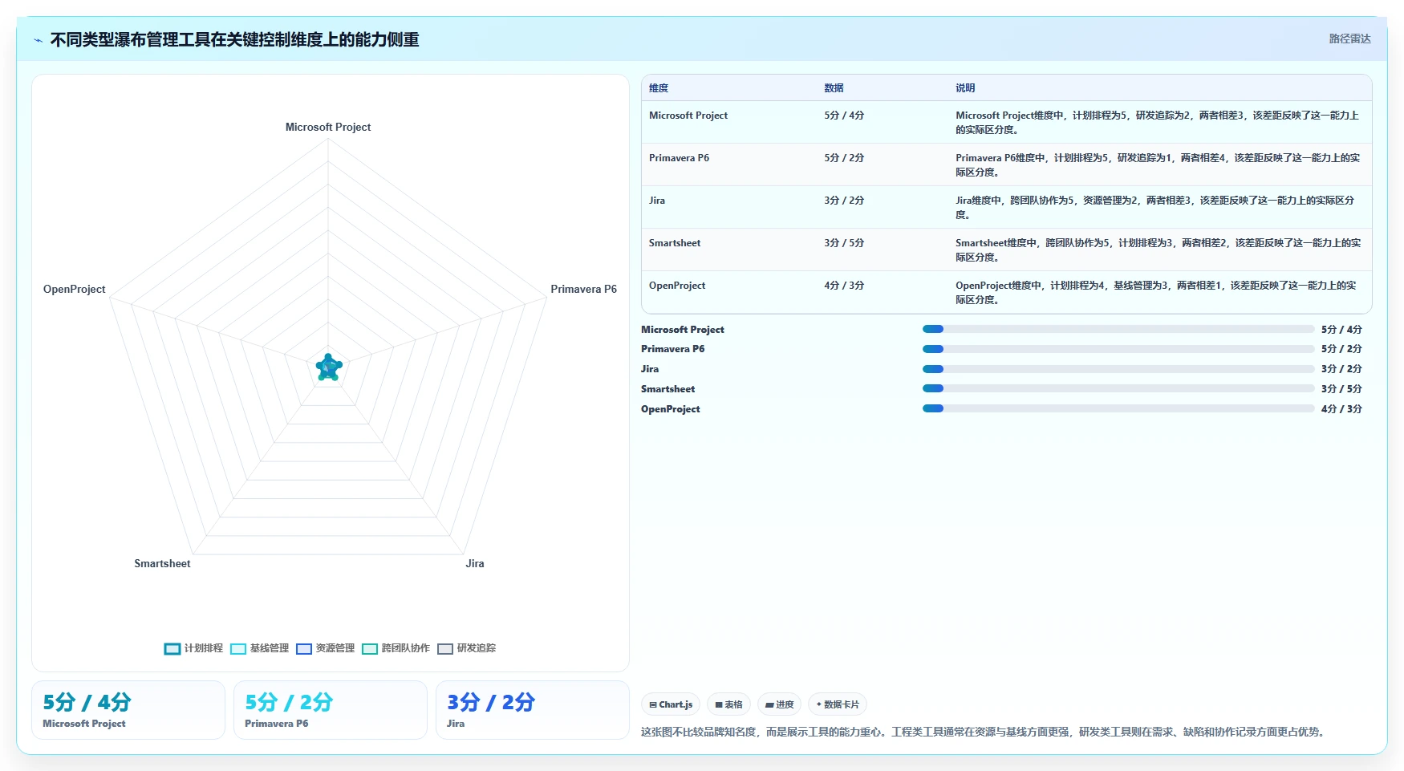
Task: Toggle 研发追踪 legend item
Action: 467,648
